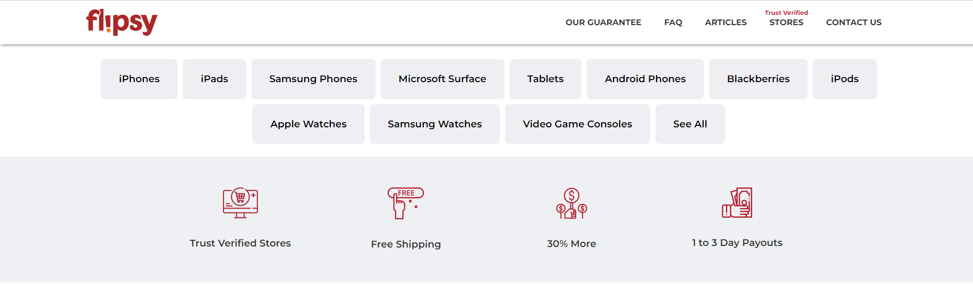
Task: Select Android Phones button
Action: coord(645,79)
